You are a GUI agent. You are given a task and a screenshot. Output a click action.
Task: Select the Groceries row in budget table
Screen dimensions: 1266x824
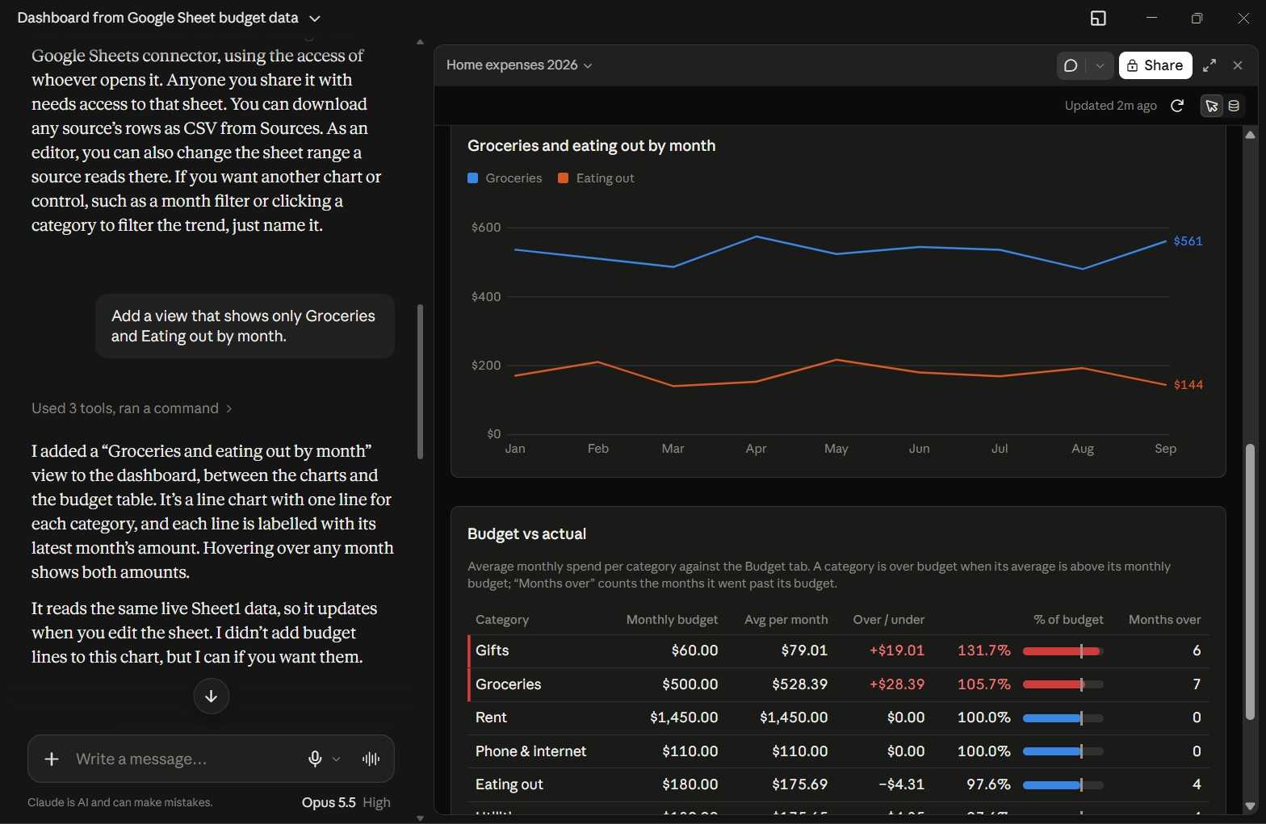pyautogui.click(x=838, y=684)
